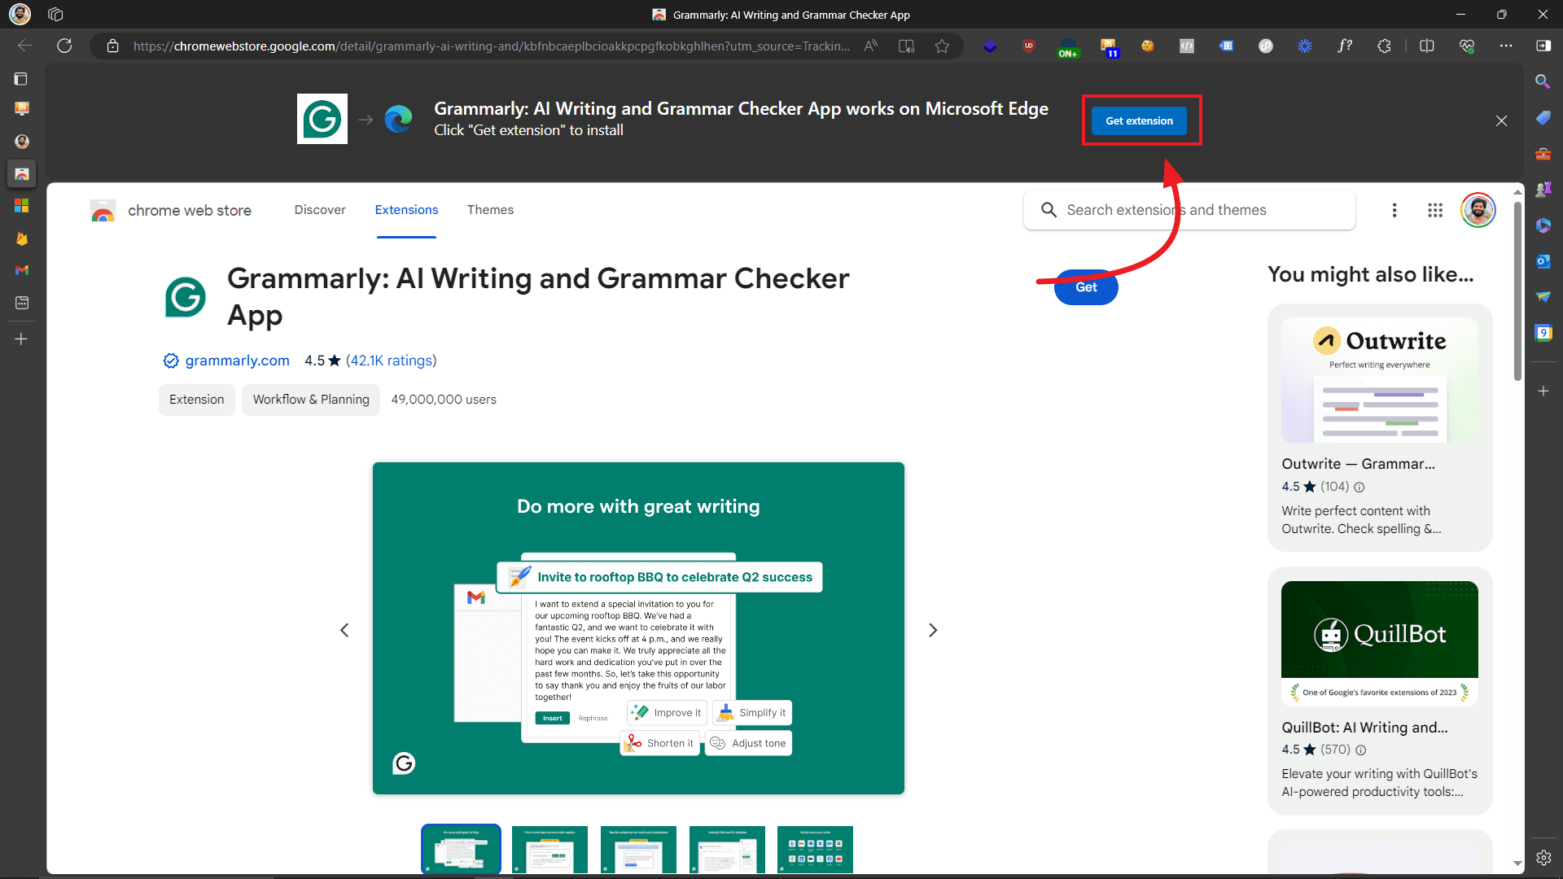Screen dimensions: 1563x879
Task: Open the QuillBot extension card
Action: [x=1380, y=690]
